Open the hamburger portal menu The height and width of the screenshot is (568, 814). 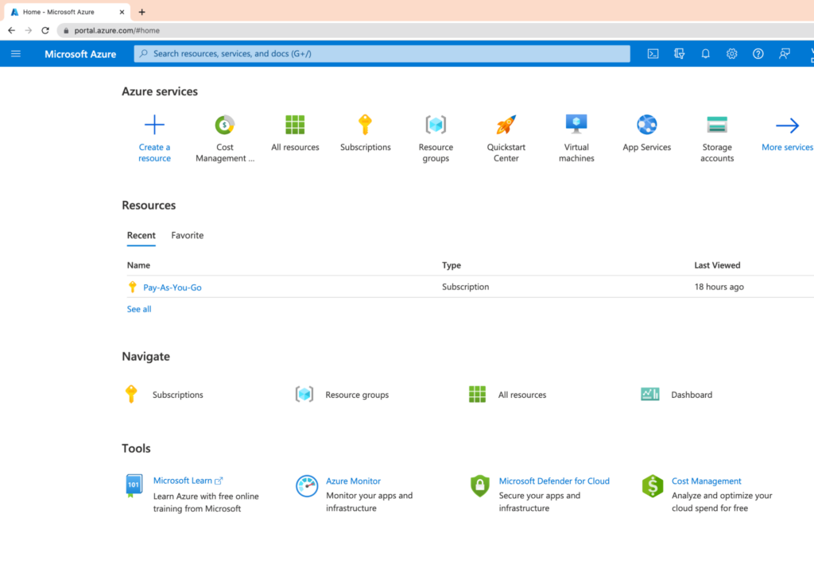point(16,54)
